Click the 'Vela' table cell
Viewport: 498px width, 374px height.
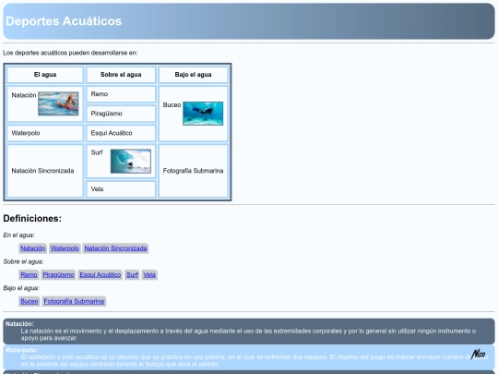point(121,189)
